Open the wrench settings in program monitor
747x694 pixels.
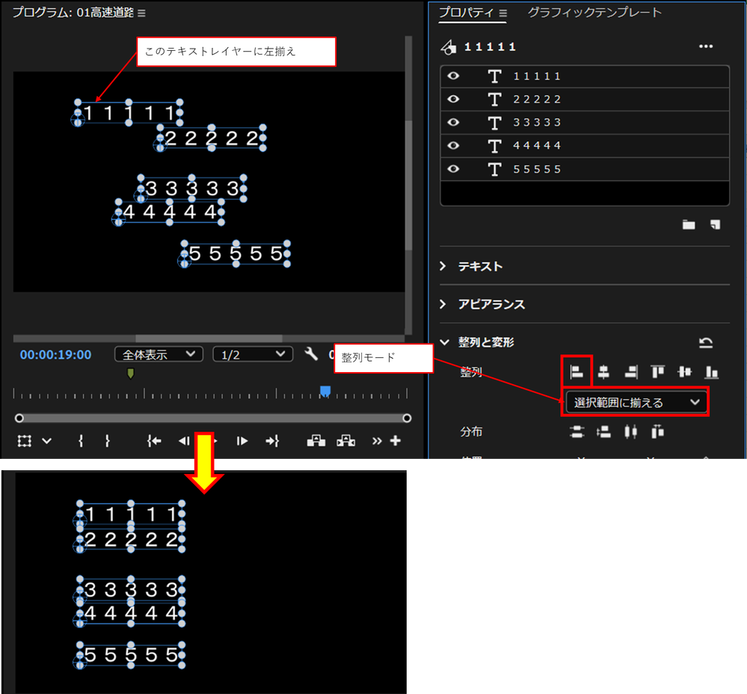coord(311,354)
